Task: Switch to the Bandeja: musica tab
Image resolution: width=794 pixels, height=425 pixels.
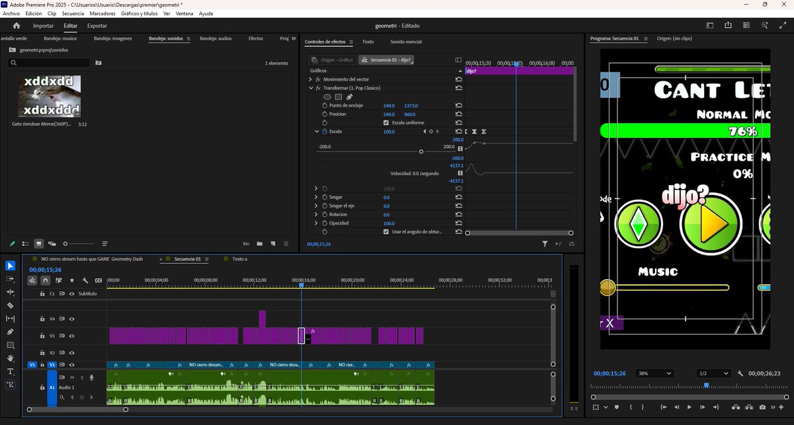Action: [60, 38]
